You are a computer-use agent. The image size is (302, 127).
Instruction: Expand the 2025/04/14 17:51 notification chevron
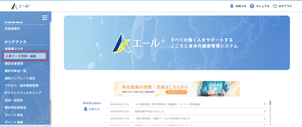tap(265, 104)
